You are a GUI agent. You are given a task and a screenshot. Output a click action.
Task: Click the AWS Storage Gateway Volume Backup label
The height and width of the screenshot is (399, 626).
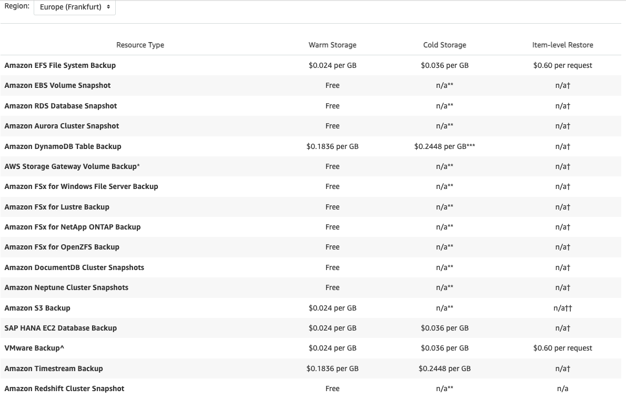72,166
